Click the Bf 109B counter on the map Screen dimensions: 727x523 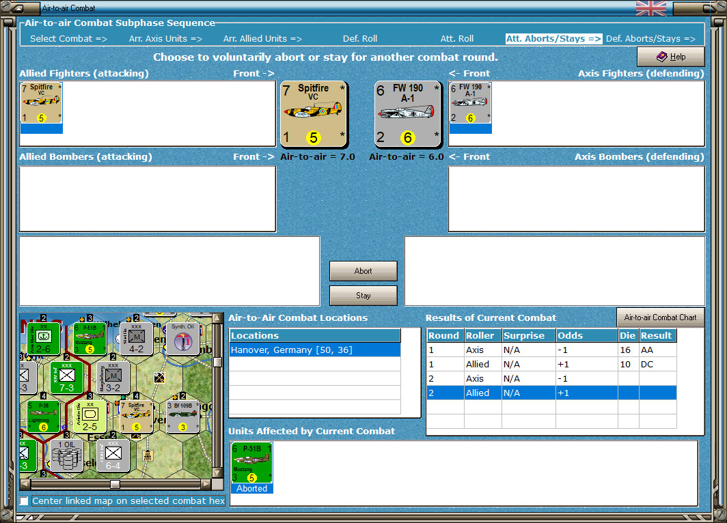click(x=182, y=417)
